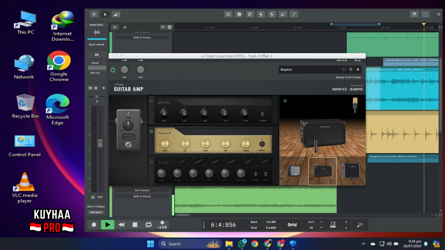Click the 1234 count-in record button

click(x=162, y=225)
